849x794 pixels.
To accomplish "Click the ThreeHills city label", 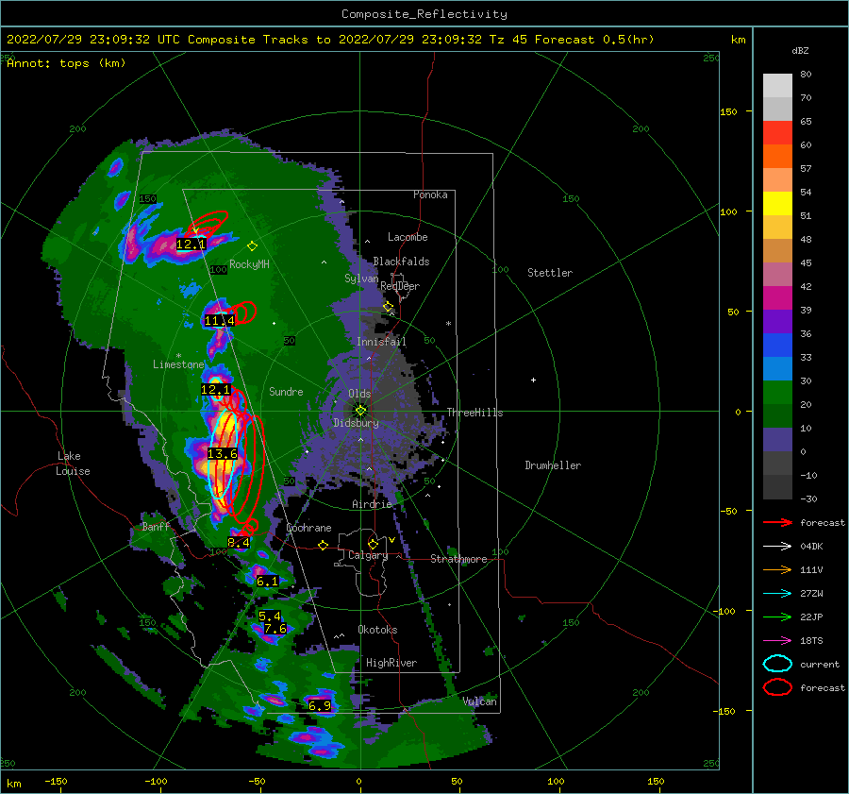I will 474,413.
